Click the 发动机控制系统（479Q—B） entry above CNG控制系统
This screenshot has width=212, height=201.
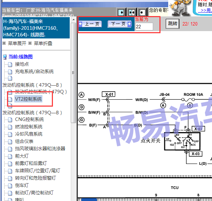coord(32,113)
